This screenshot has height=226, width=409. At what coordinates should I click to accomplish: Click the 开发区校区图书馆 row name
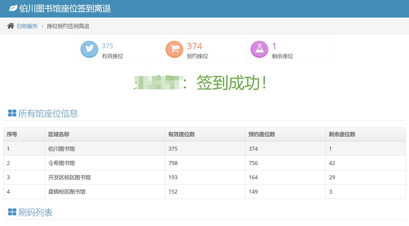70,177
